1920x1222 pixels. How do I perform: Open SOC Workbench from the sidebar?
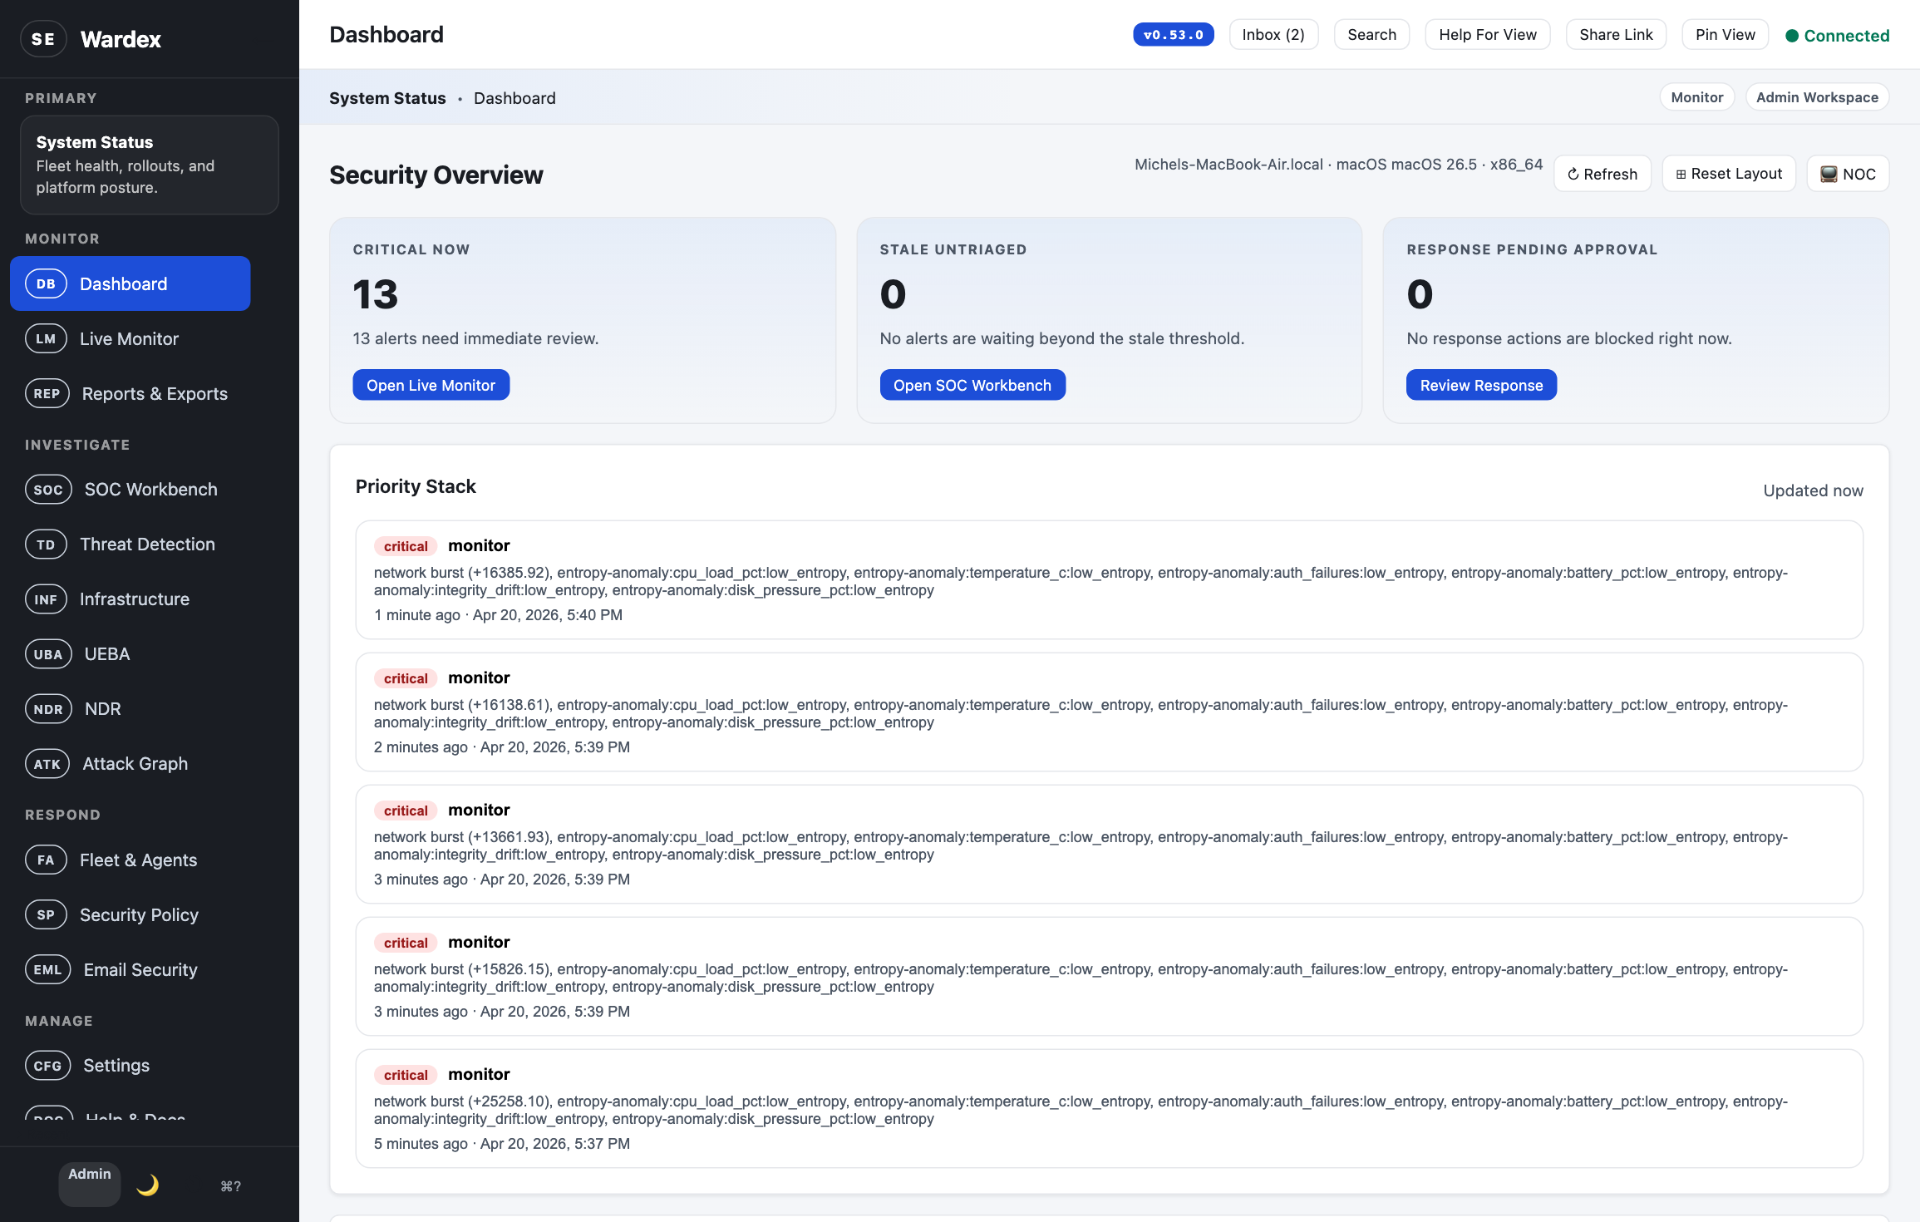150,489
